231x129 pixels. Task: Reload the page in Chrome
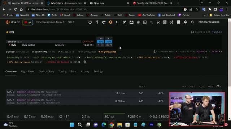coord(16,9)
